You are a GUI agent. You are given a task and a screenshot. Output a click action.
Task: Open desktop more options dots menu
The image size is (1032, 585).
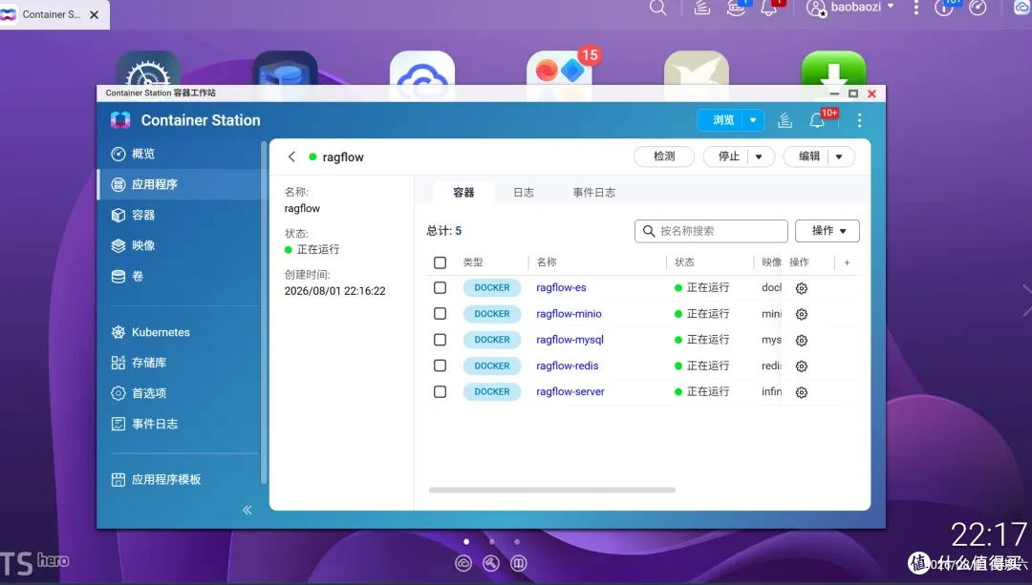pos(915,8)
